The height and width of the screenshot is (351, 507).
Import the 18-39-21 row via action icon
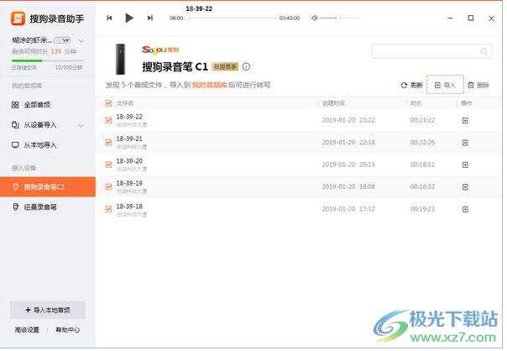pyautogui.click(x=465, y=143)
